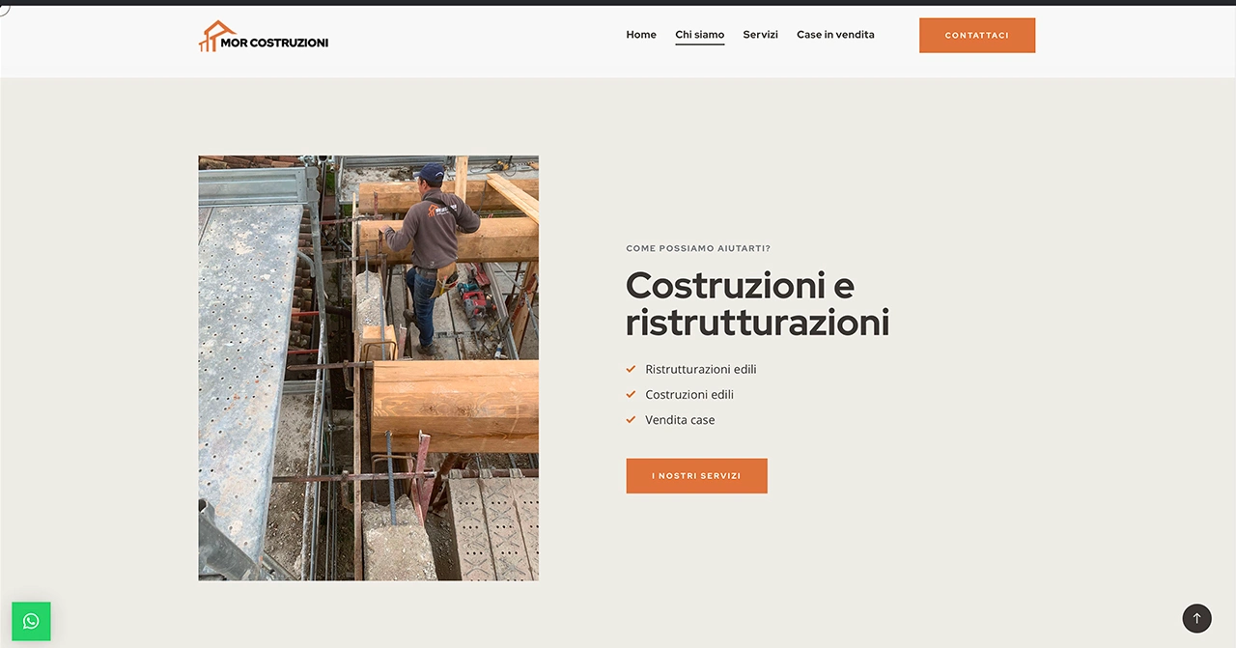Go to the Home menu item
The image size is (1236, 648).
point(641,35)
